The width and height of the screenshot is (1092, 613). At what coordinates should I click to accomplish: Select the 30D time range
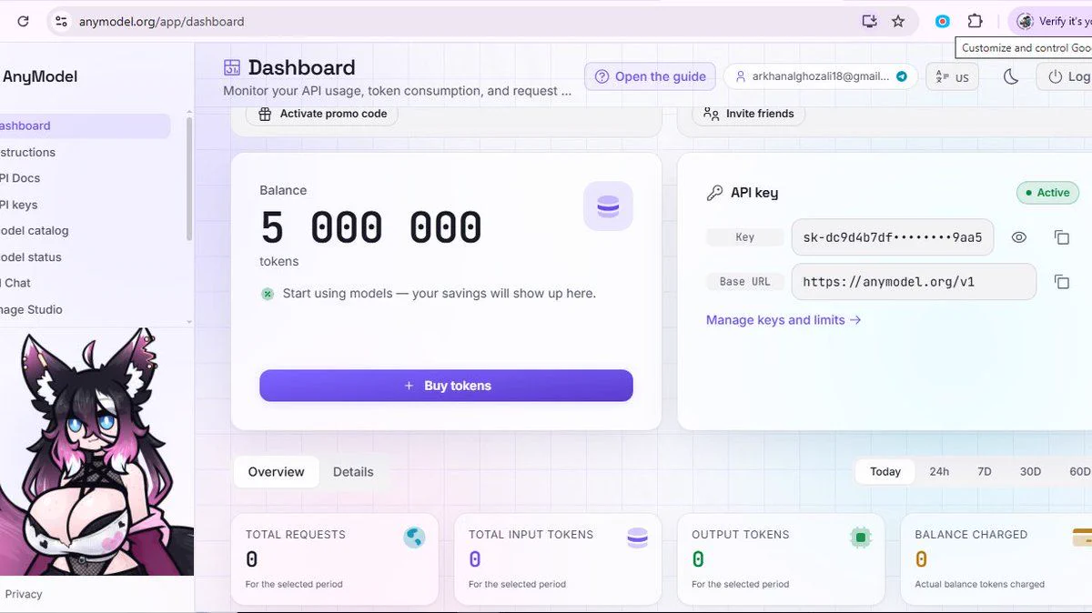tap(1030, 471)
